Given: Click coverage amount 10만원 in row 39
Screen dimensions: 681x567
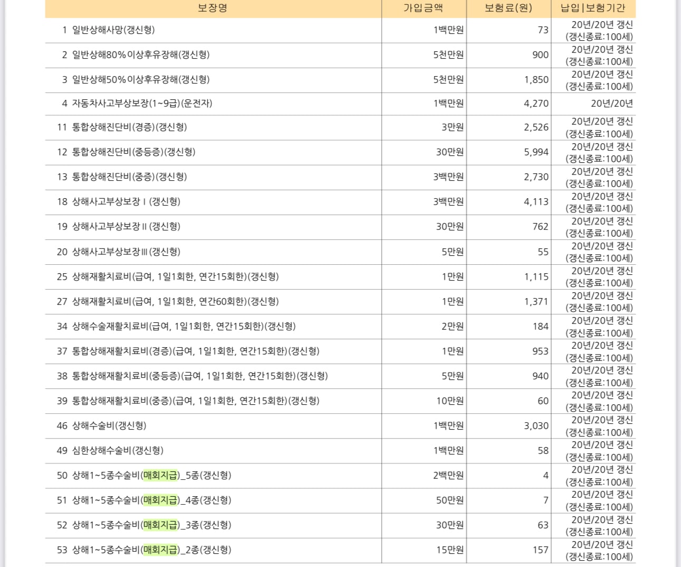Looking at the screenshot, I should coord(450,401).
